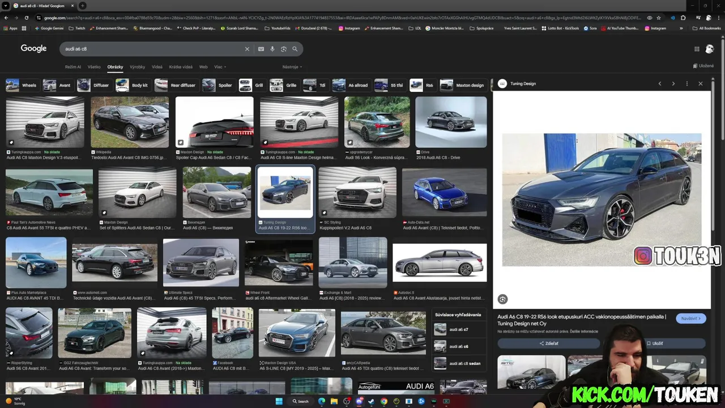Filter images by Wheels chip

pos(22,86)
